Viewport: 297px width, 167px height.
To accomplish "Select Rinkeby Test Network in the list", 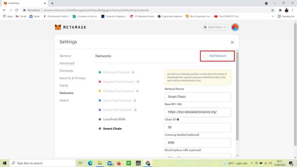I will [x=119, y=91].
